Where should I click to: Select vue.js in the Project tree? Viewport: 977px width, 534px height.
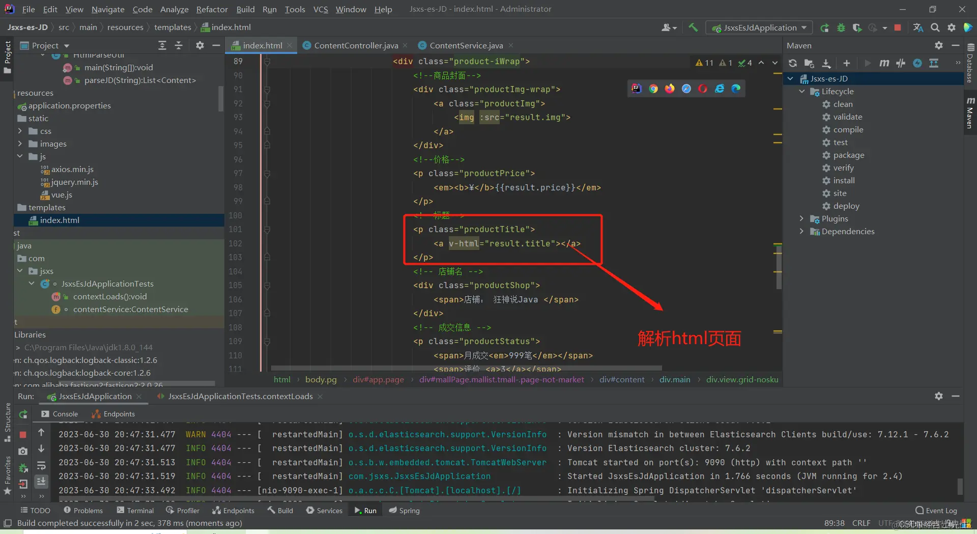tap(62, 194)
